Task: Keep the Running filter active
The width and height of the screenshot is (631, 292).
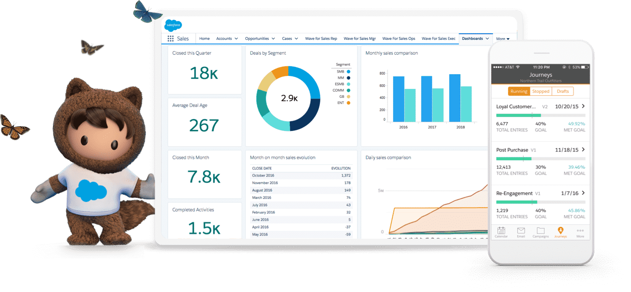Action: point(519,91)
